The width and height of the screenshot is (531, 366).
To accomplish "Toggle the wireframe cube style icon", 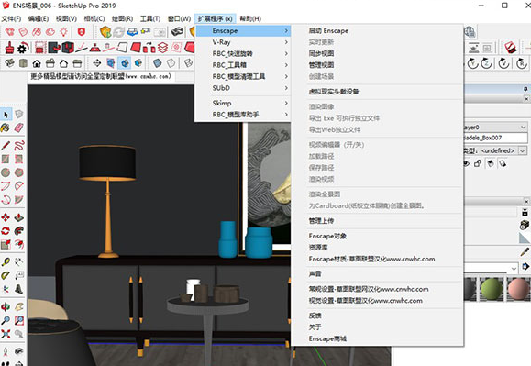I will tap(188, 63).
